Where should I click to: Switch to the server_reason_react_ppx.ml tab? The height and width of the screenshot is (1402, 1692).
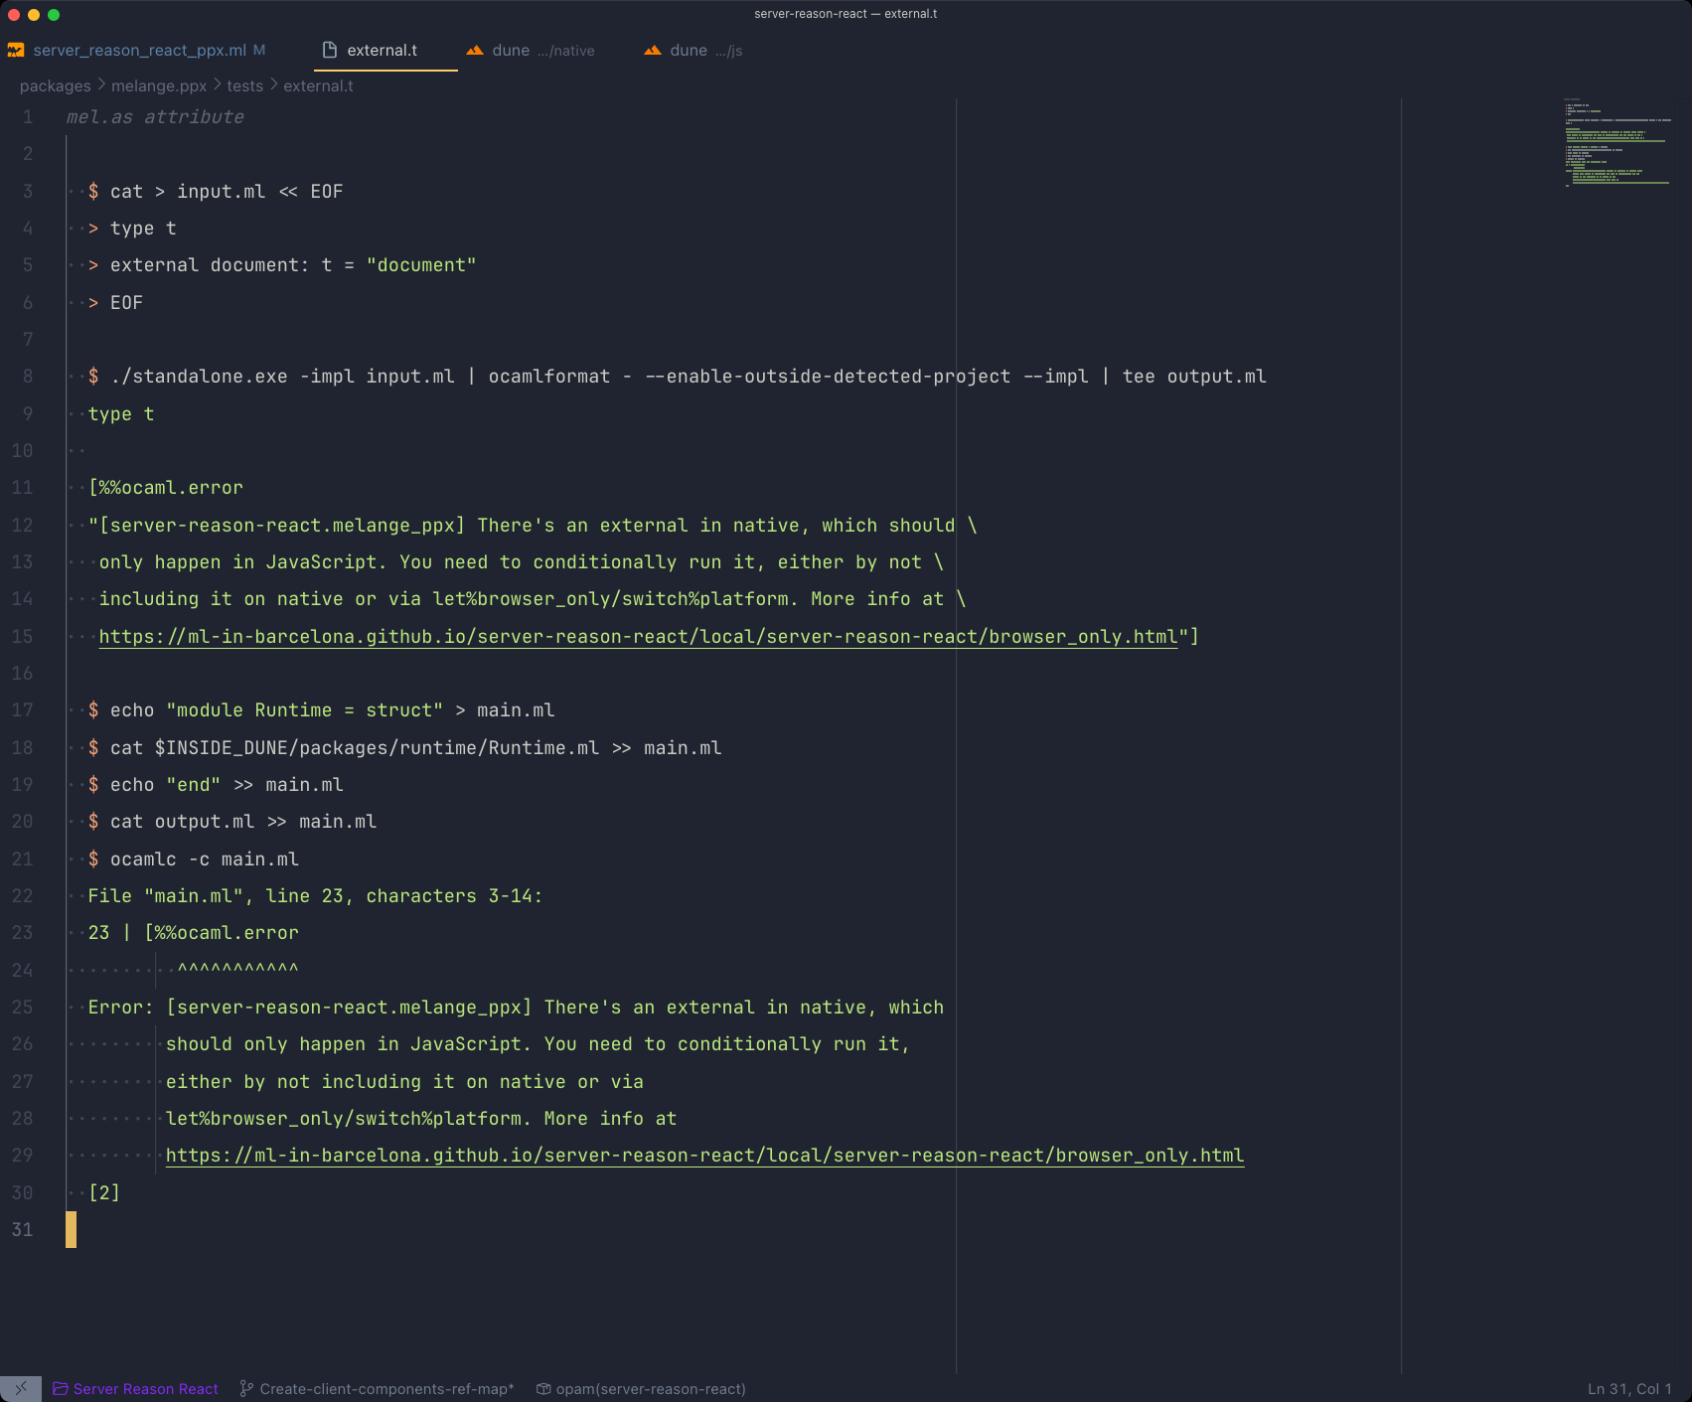[139, 50]
